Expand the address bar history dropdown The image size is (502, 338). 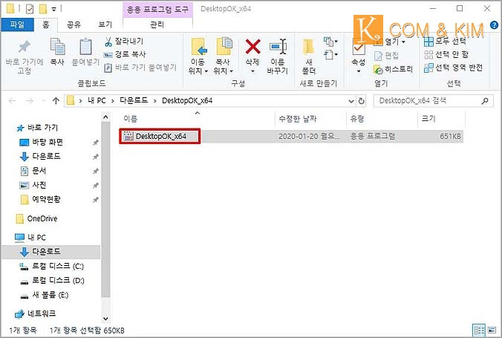tap(351, 101)
